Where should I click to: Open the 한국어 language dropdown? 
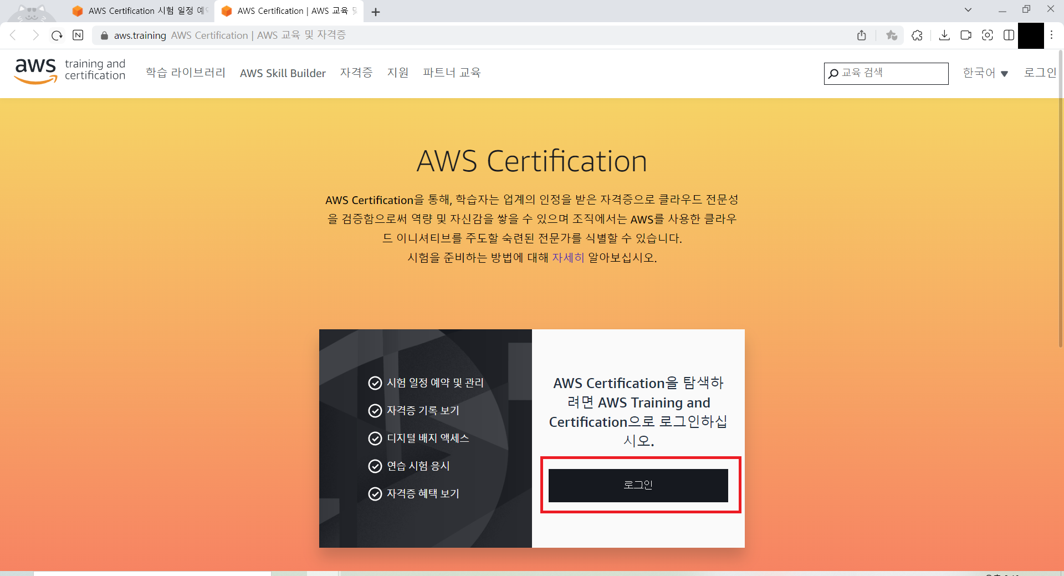tap(985, 73)
